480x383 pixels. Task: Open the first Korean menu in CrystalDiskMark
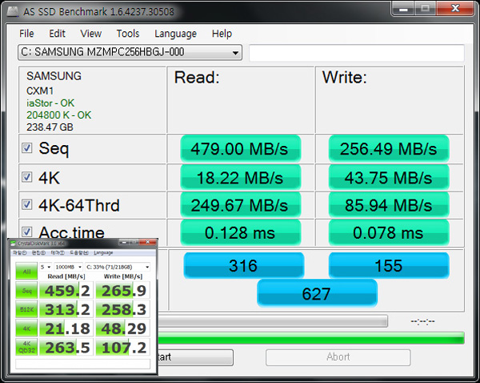(x=19, y=252)
